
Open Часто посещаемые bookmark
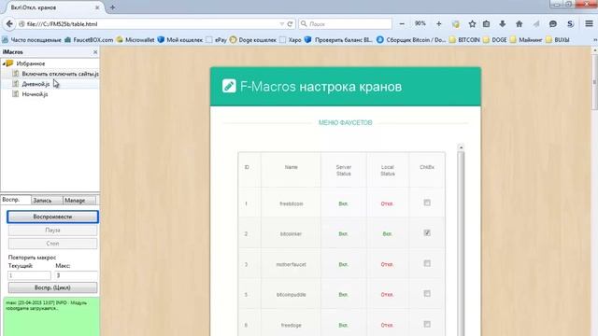pos(32,39)
